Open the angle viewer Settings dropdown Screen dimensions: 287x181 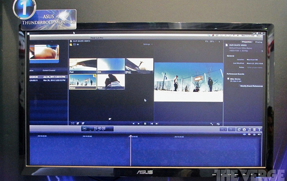coord(148,44)
